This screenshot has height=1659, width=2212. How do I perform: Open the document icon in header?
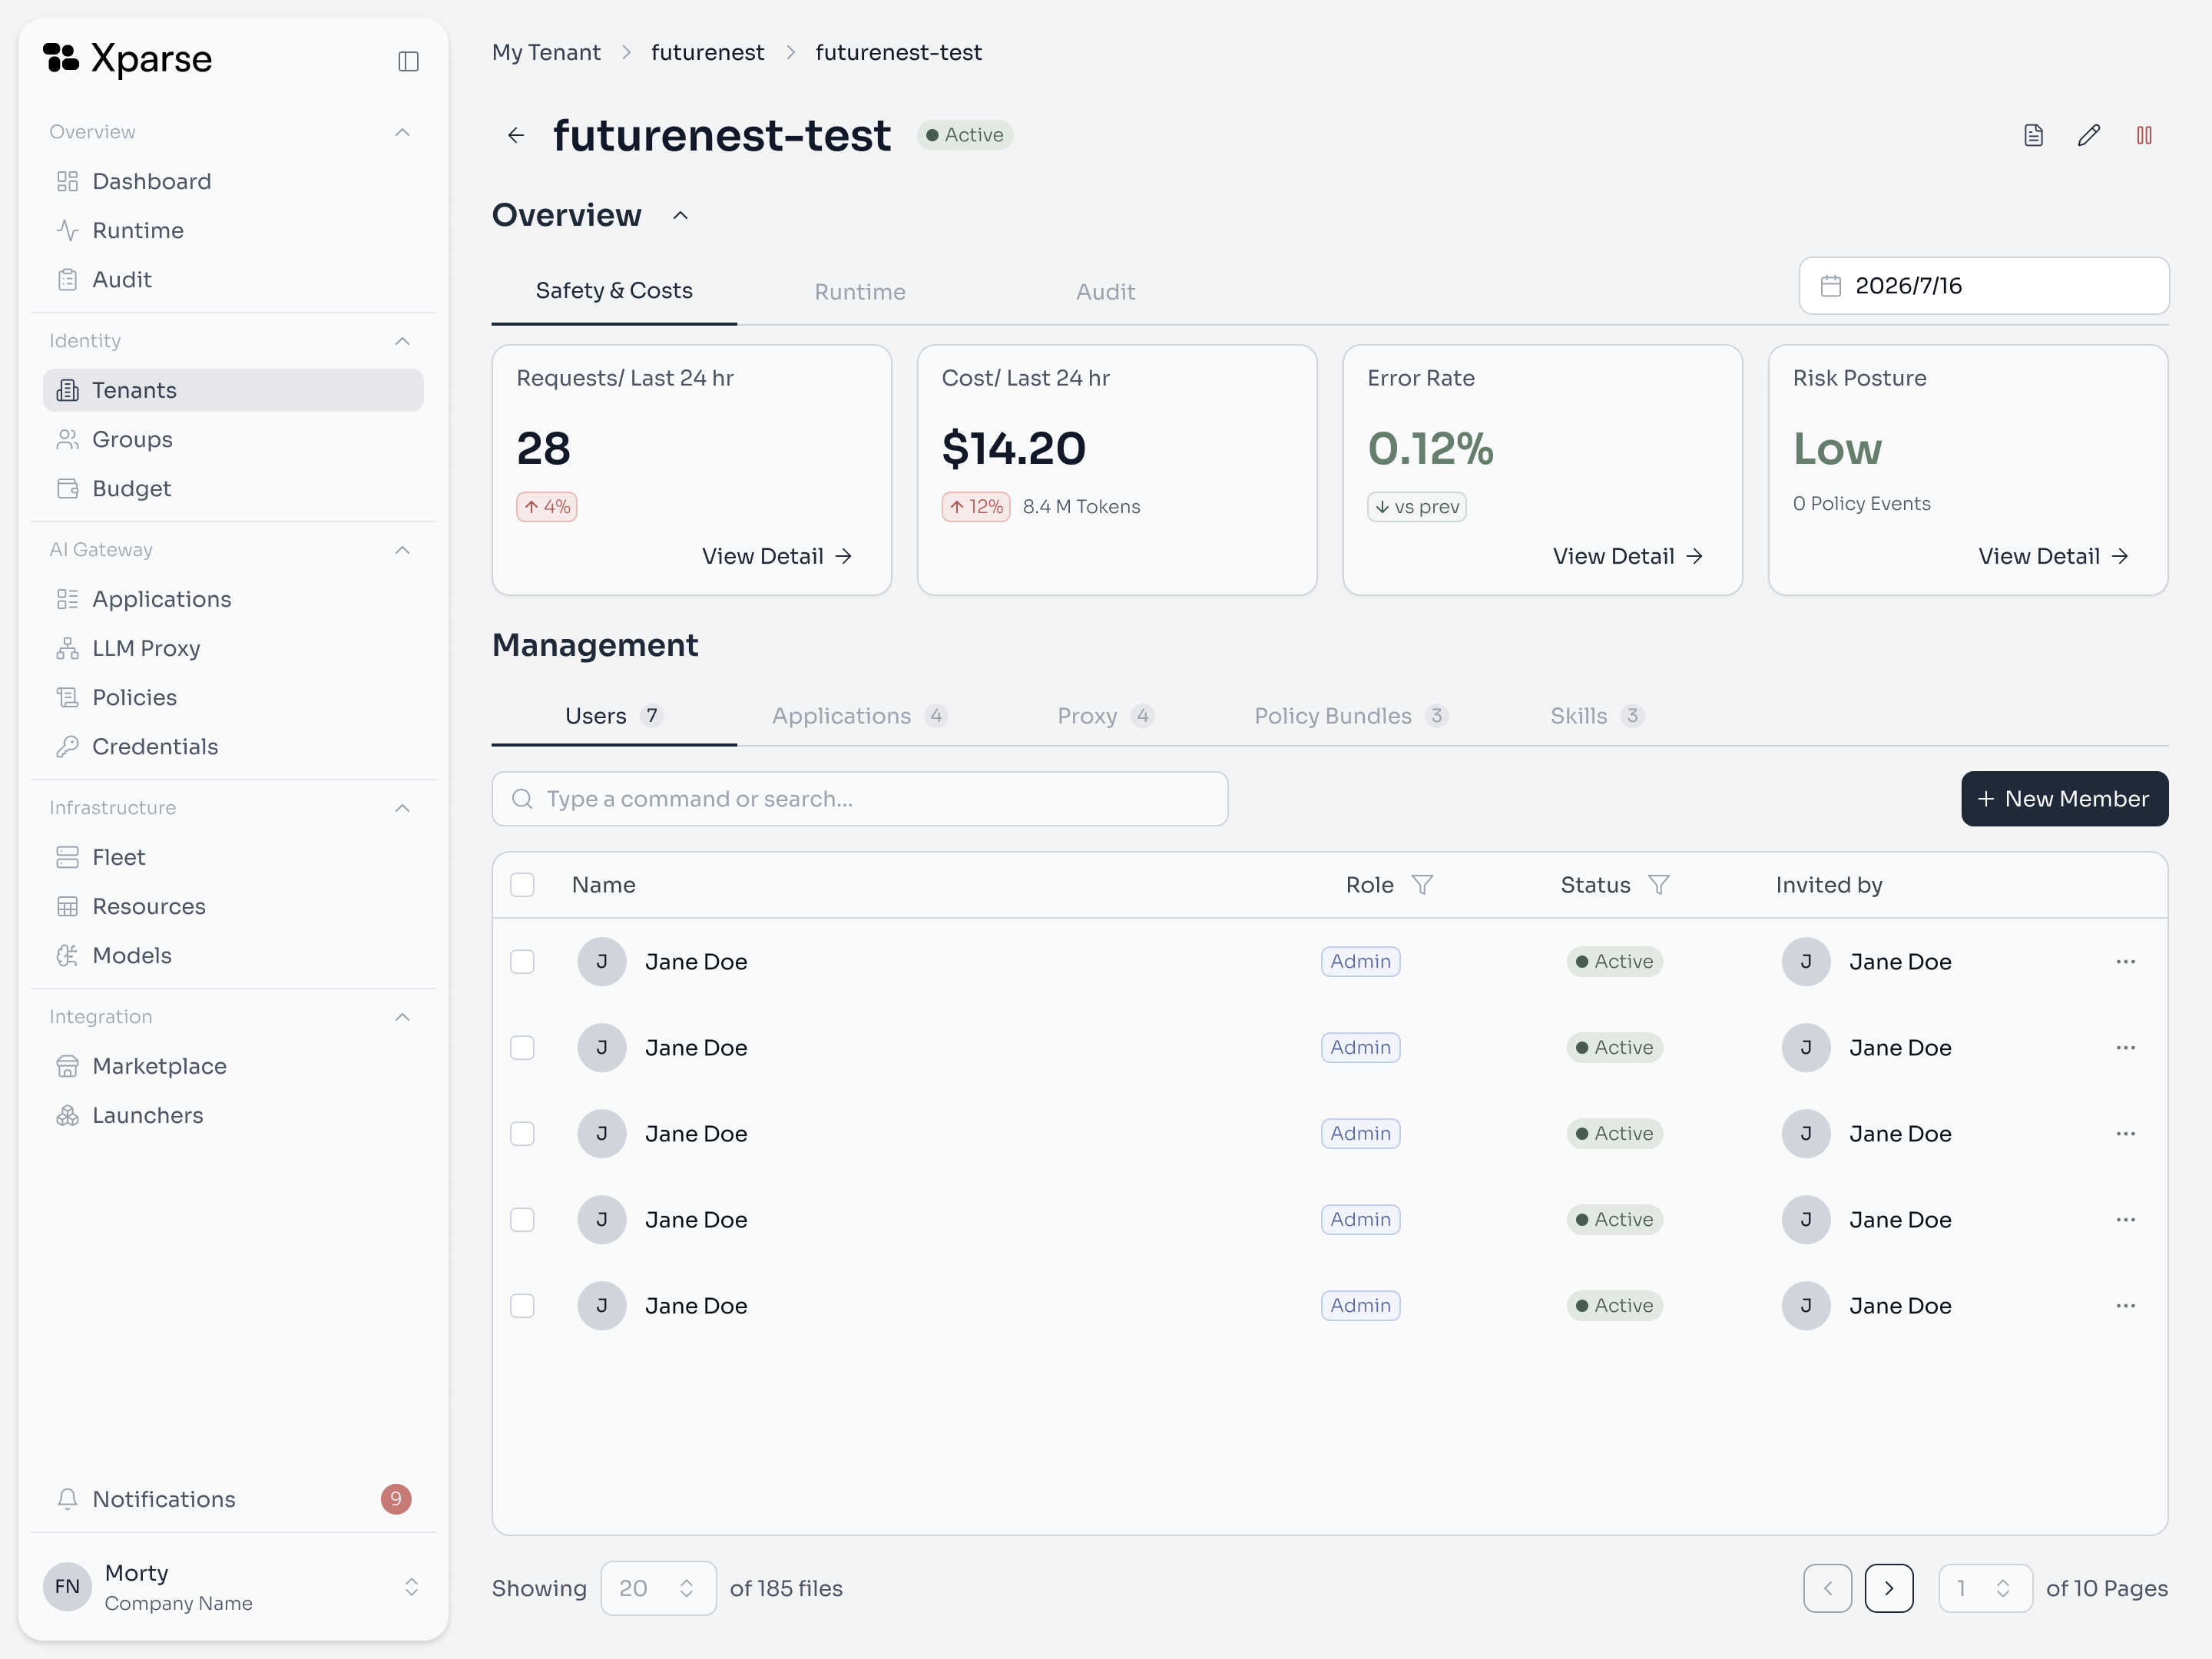pyautogui.click(x=2033, y=135)
